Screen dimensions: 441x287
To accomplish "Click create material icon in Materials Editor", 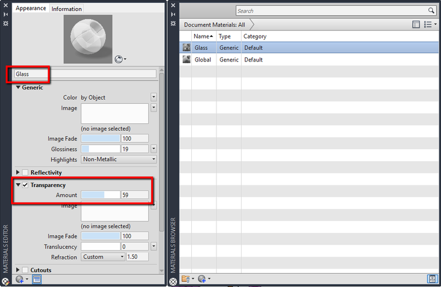I will 21,280.
